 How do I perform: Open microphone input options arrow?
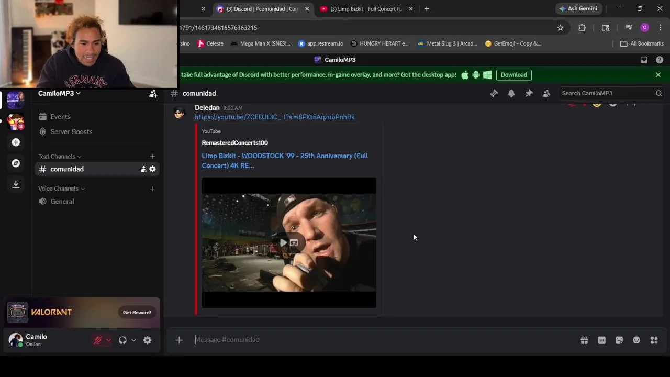tap(108, 340)
